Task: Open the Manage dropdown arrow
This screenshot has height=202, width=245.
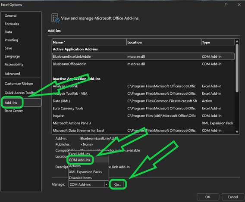Action: point(106,184)
